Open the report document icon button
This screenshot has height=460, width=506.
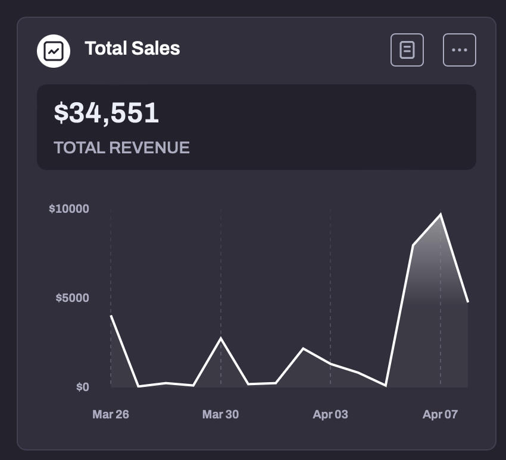pos(407,50)
